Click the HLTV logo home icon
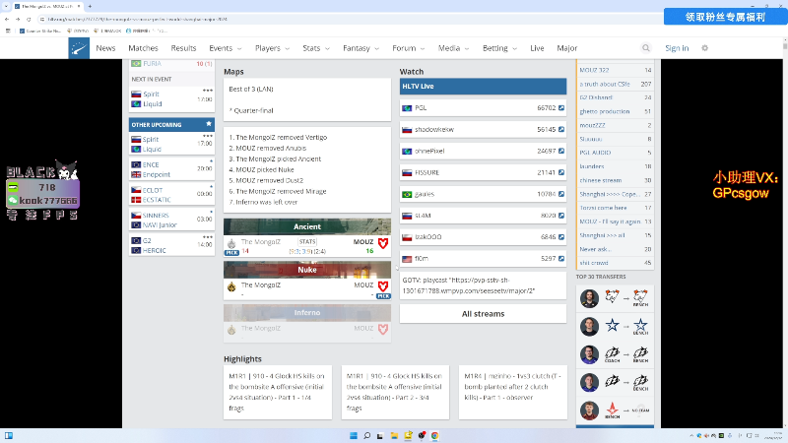This screenshot has width=788, height=443. coord(79,48)
